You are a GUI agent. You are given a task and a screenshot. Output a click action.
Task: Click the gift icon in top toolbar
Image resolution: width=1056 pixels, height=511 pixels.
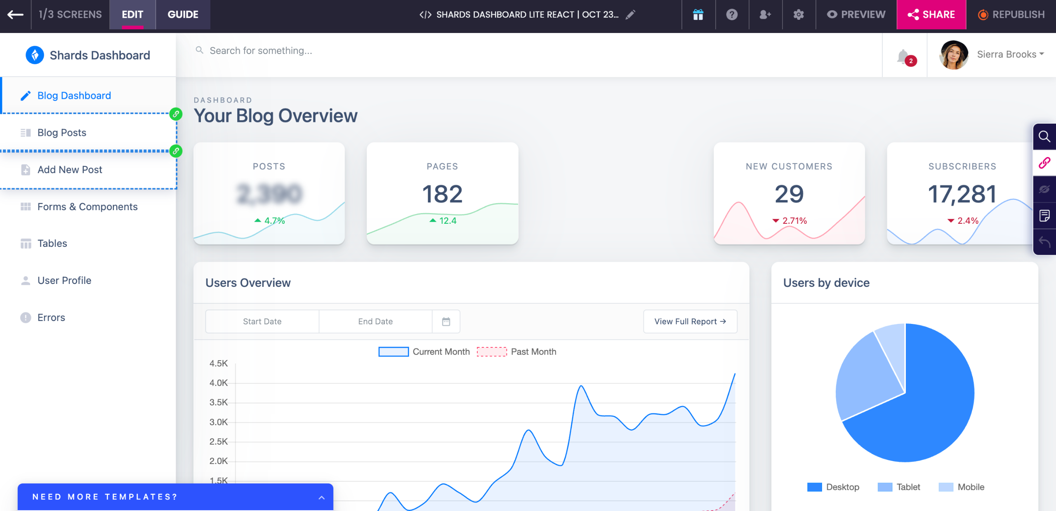click(698, 15)
